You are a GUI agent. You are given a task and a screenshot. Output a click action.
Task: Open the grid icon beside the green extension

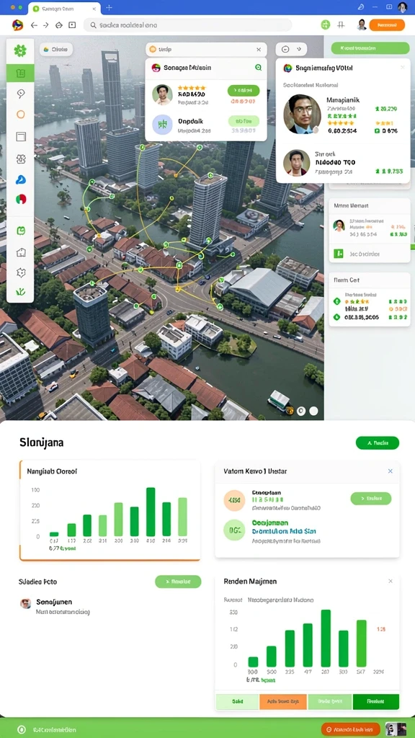(341, 25)
